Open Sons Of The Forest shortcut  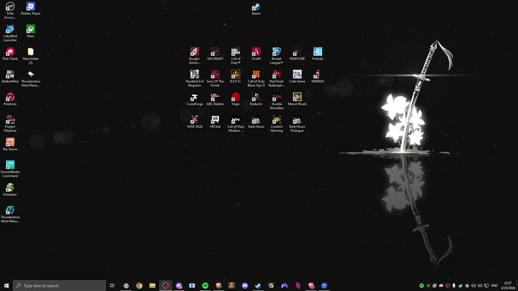coord(215,79)
